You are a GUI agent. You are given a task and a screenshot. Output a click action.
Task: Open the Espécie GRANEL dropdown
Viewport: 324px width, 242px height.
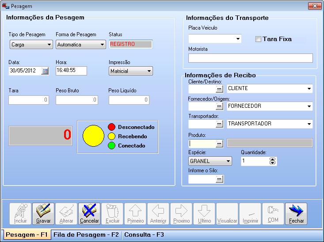[228, 161]
